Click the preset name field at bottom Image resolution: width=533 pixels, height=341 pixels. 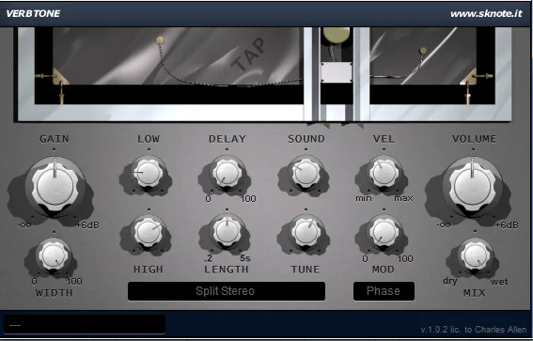point(85,325)
